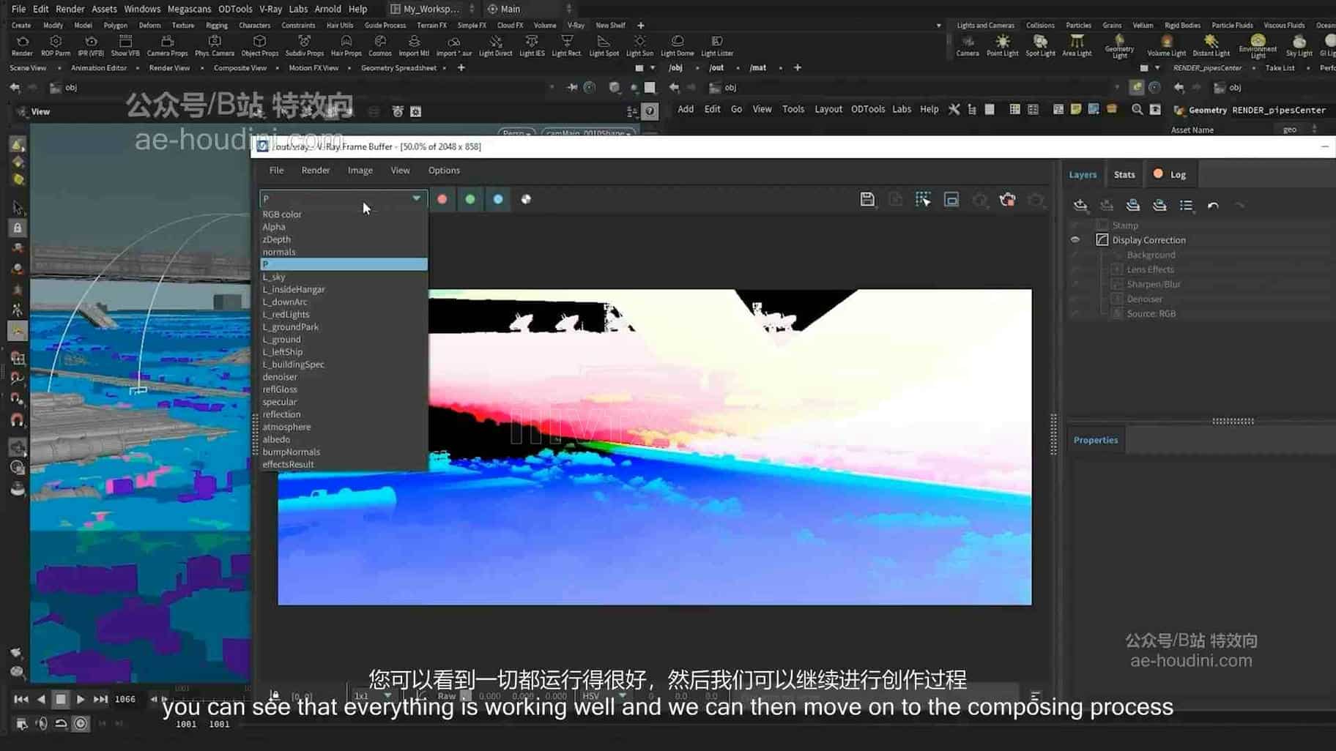Open the V-Ray menu in main menubar
The height and width of the screenshot is (751, 1336).
(x=270, y=9)
